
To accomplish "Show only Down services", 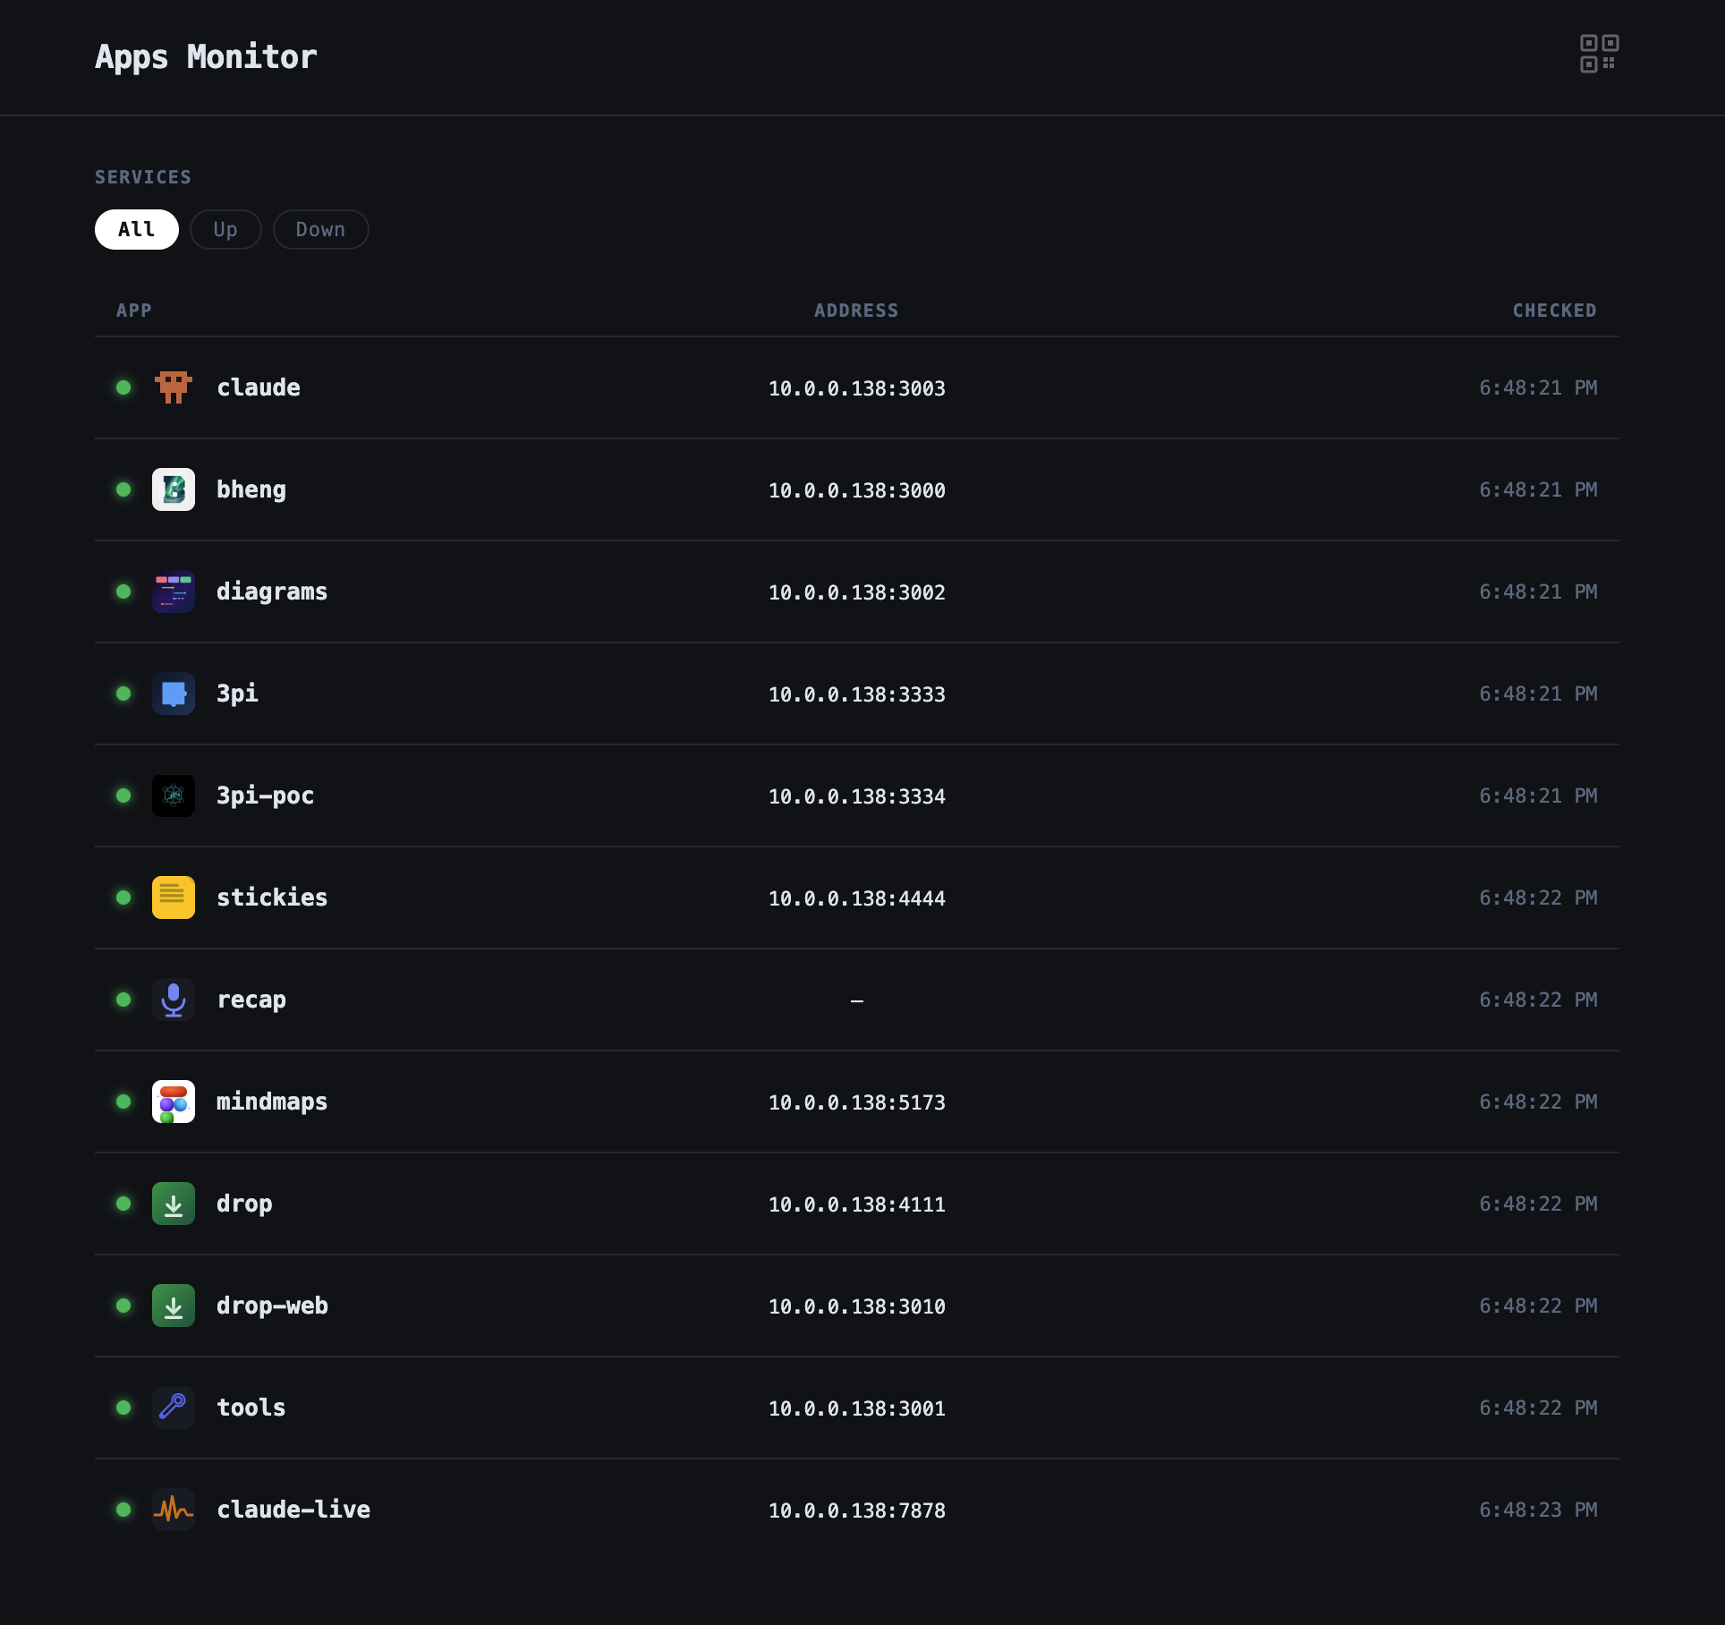I will pyautogui.click(x=320, y=230).
